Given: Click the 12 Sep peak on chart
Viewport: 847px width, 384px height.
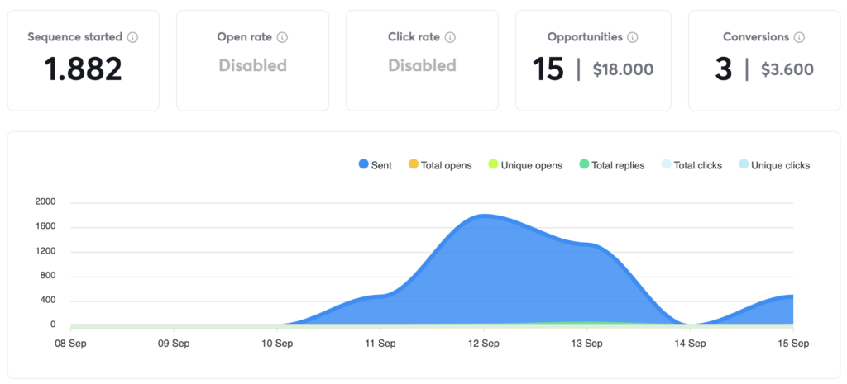Looking at the screenshot, I should pos(483,216).
